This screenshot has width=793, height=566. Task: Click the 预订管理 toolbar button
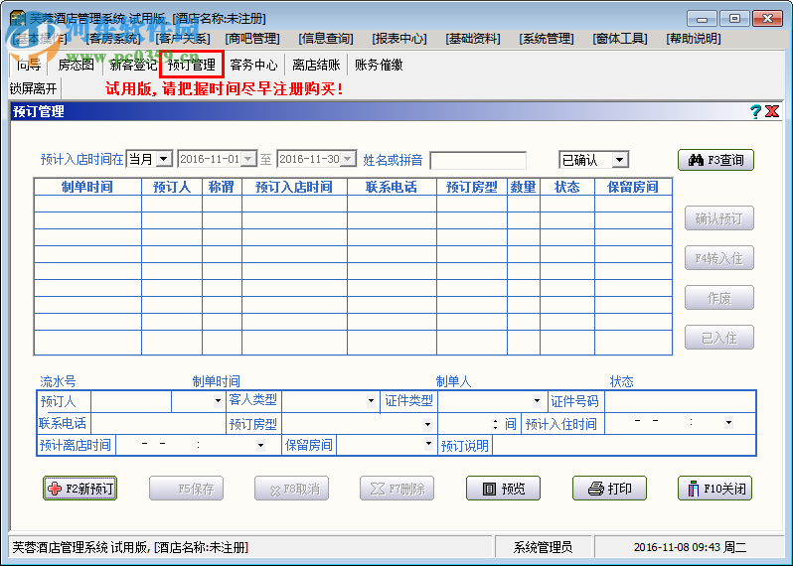pos(192,65)
